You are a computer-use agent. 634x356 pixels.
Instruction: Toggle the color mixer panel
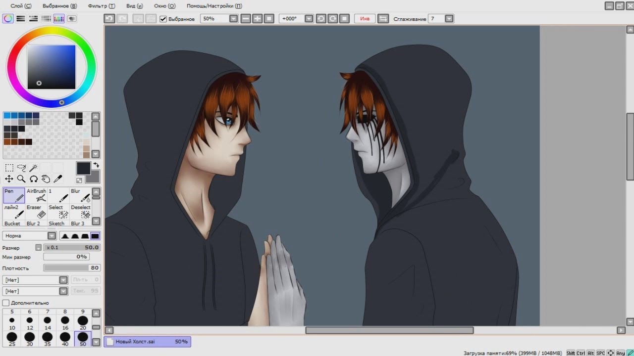pyautogui.click(x=47, y=19)
